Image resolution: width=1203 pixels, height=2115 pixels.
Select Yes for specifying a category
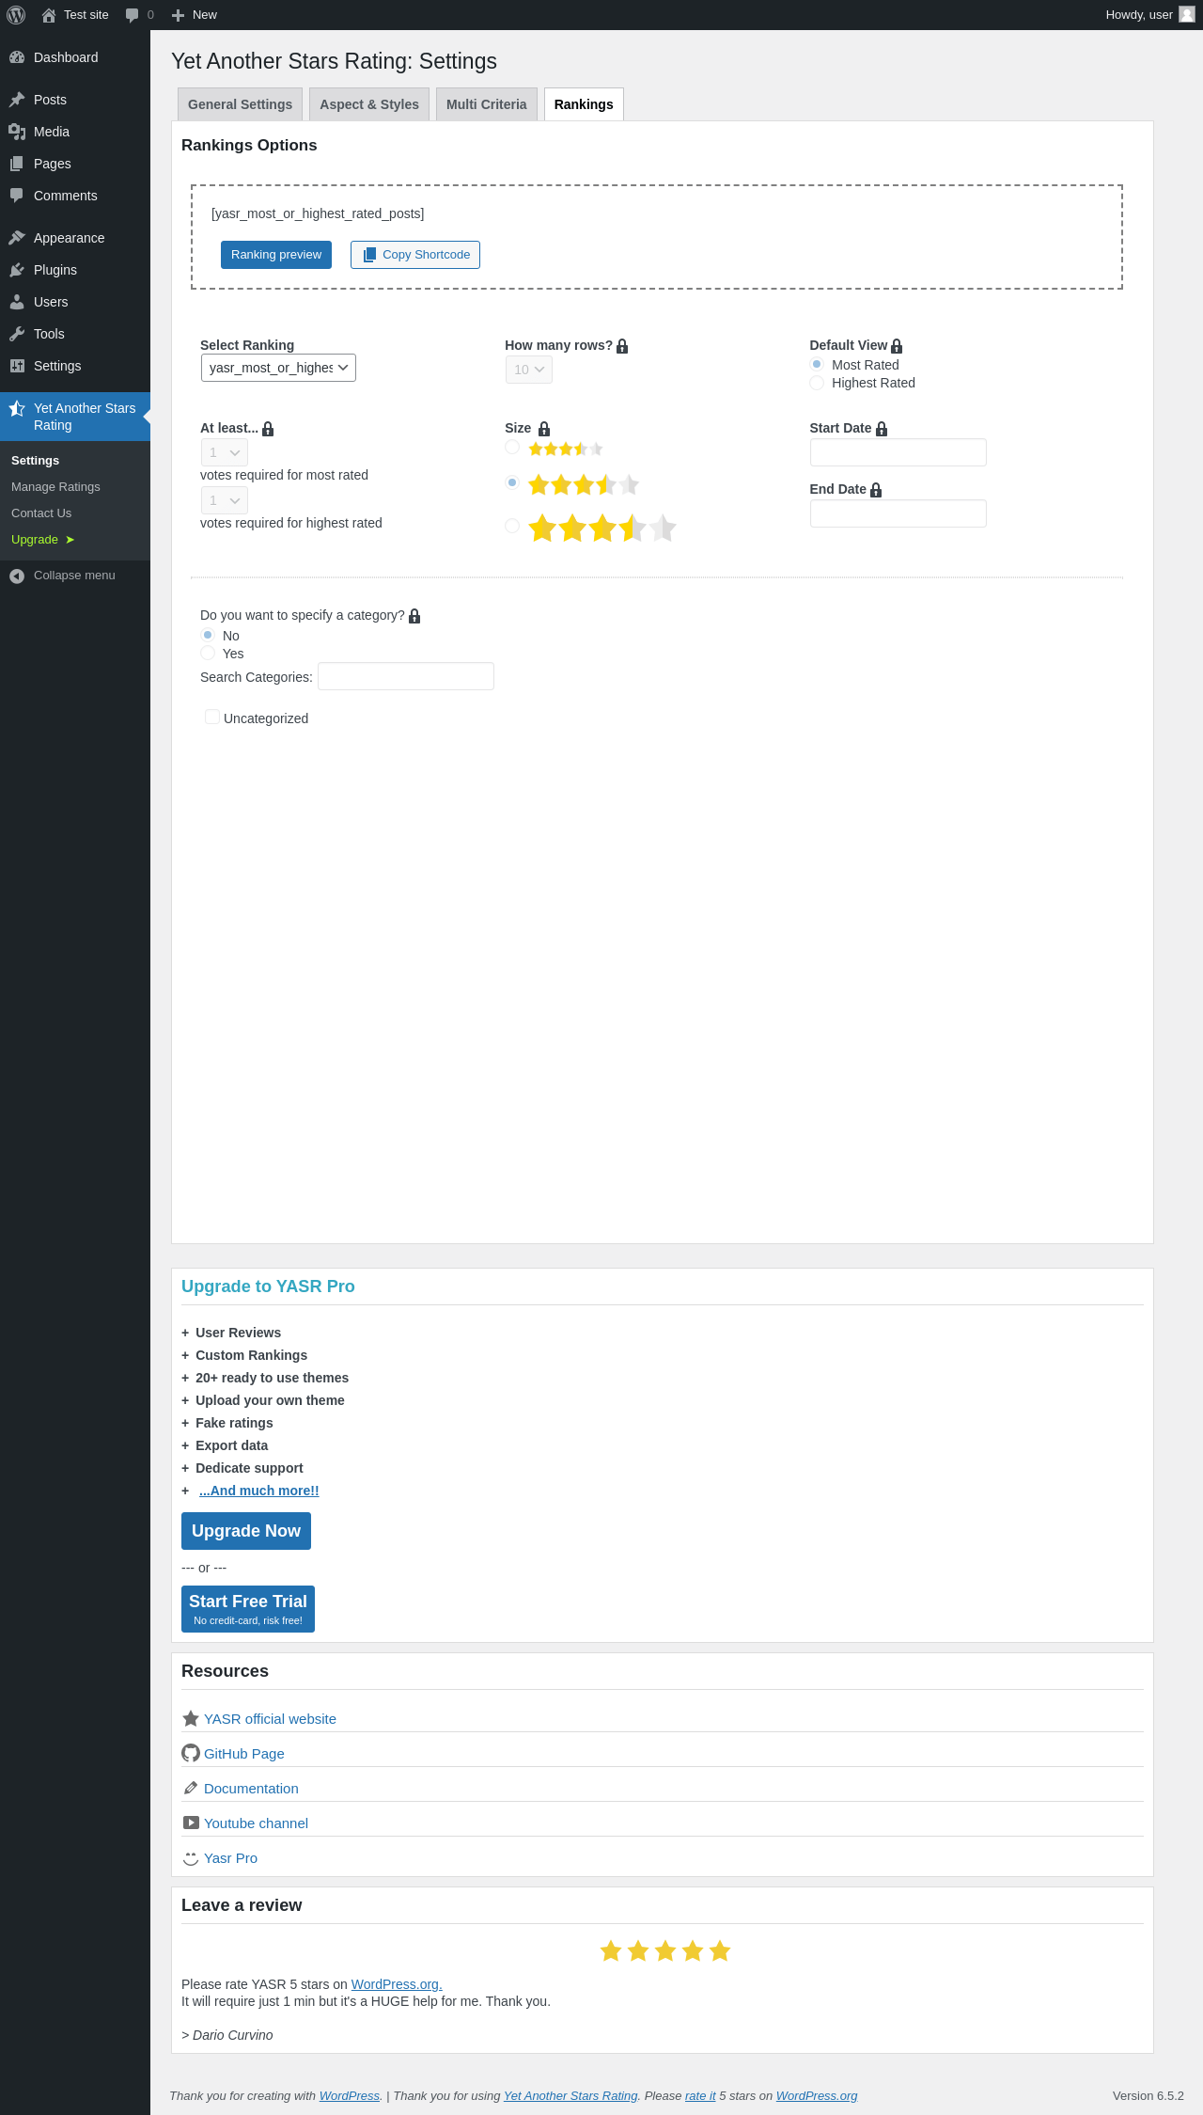[208, 653]
